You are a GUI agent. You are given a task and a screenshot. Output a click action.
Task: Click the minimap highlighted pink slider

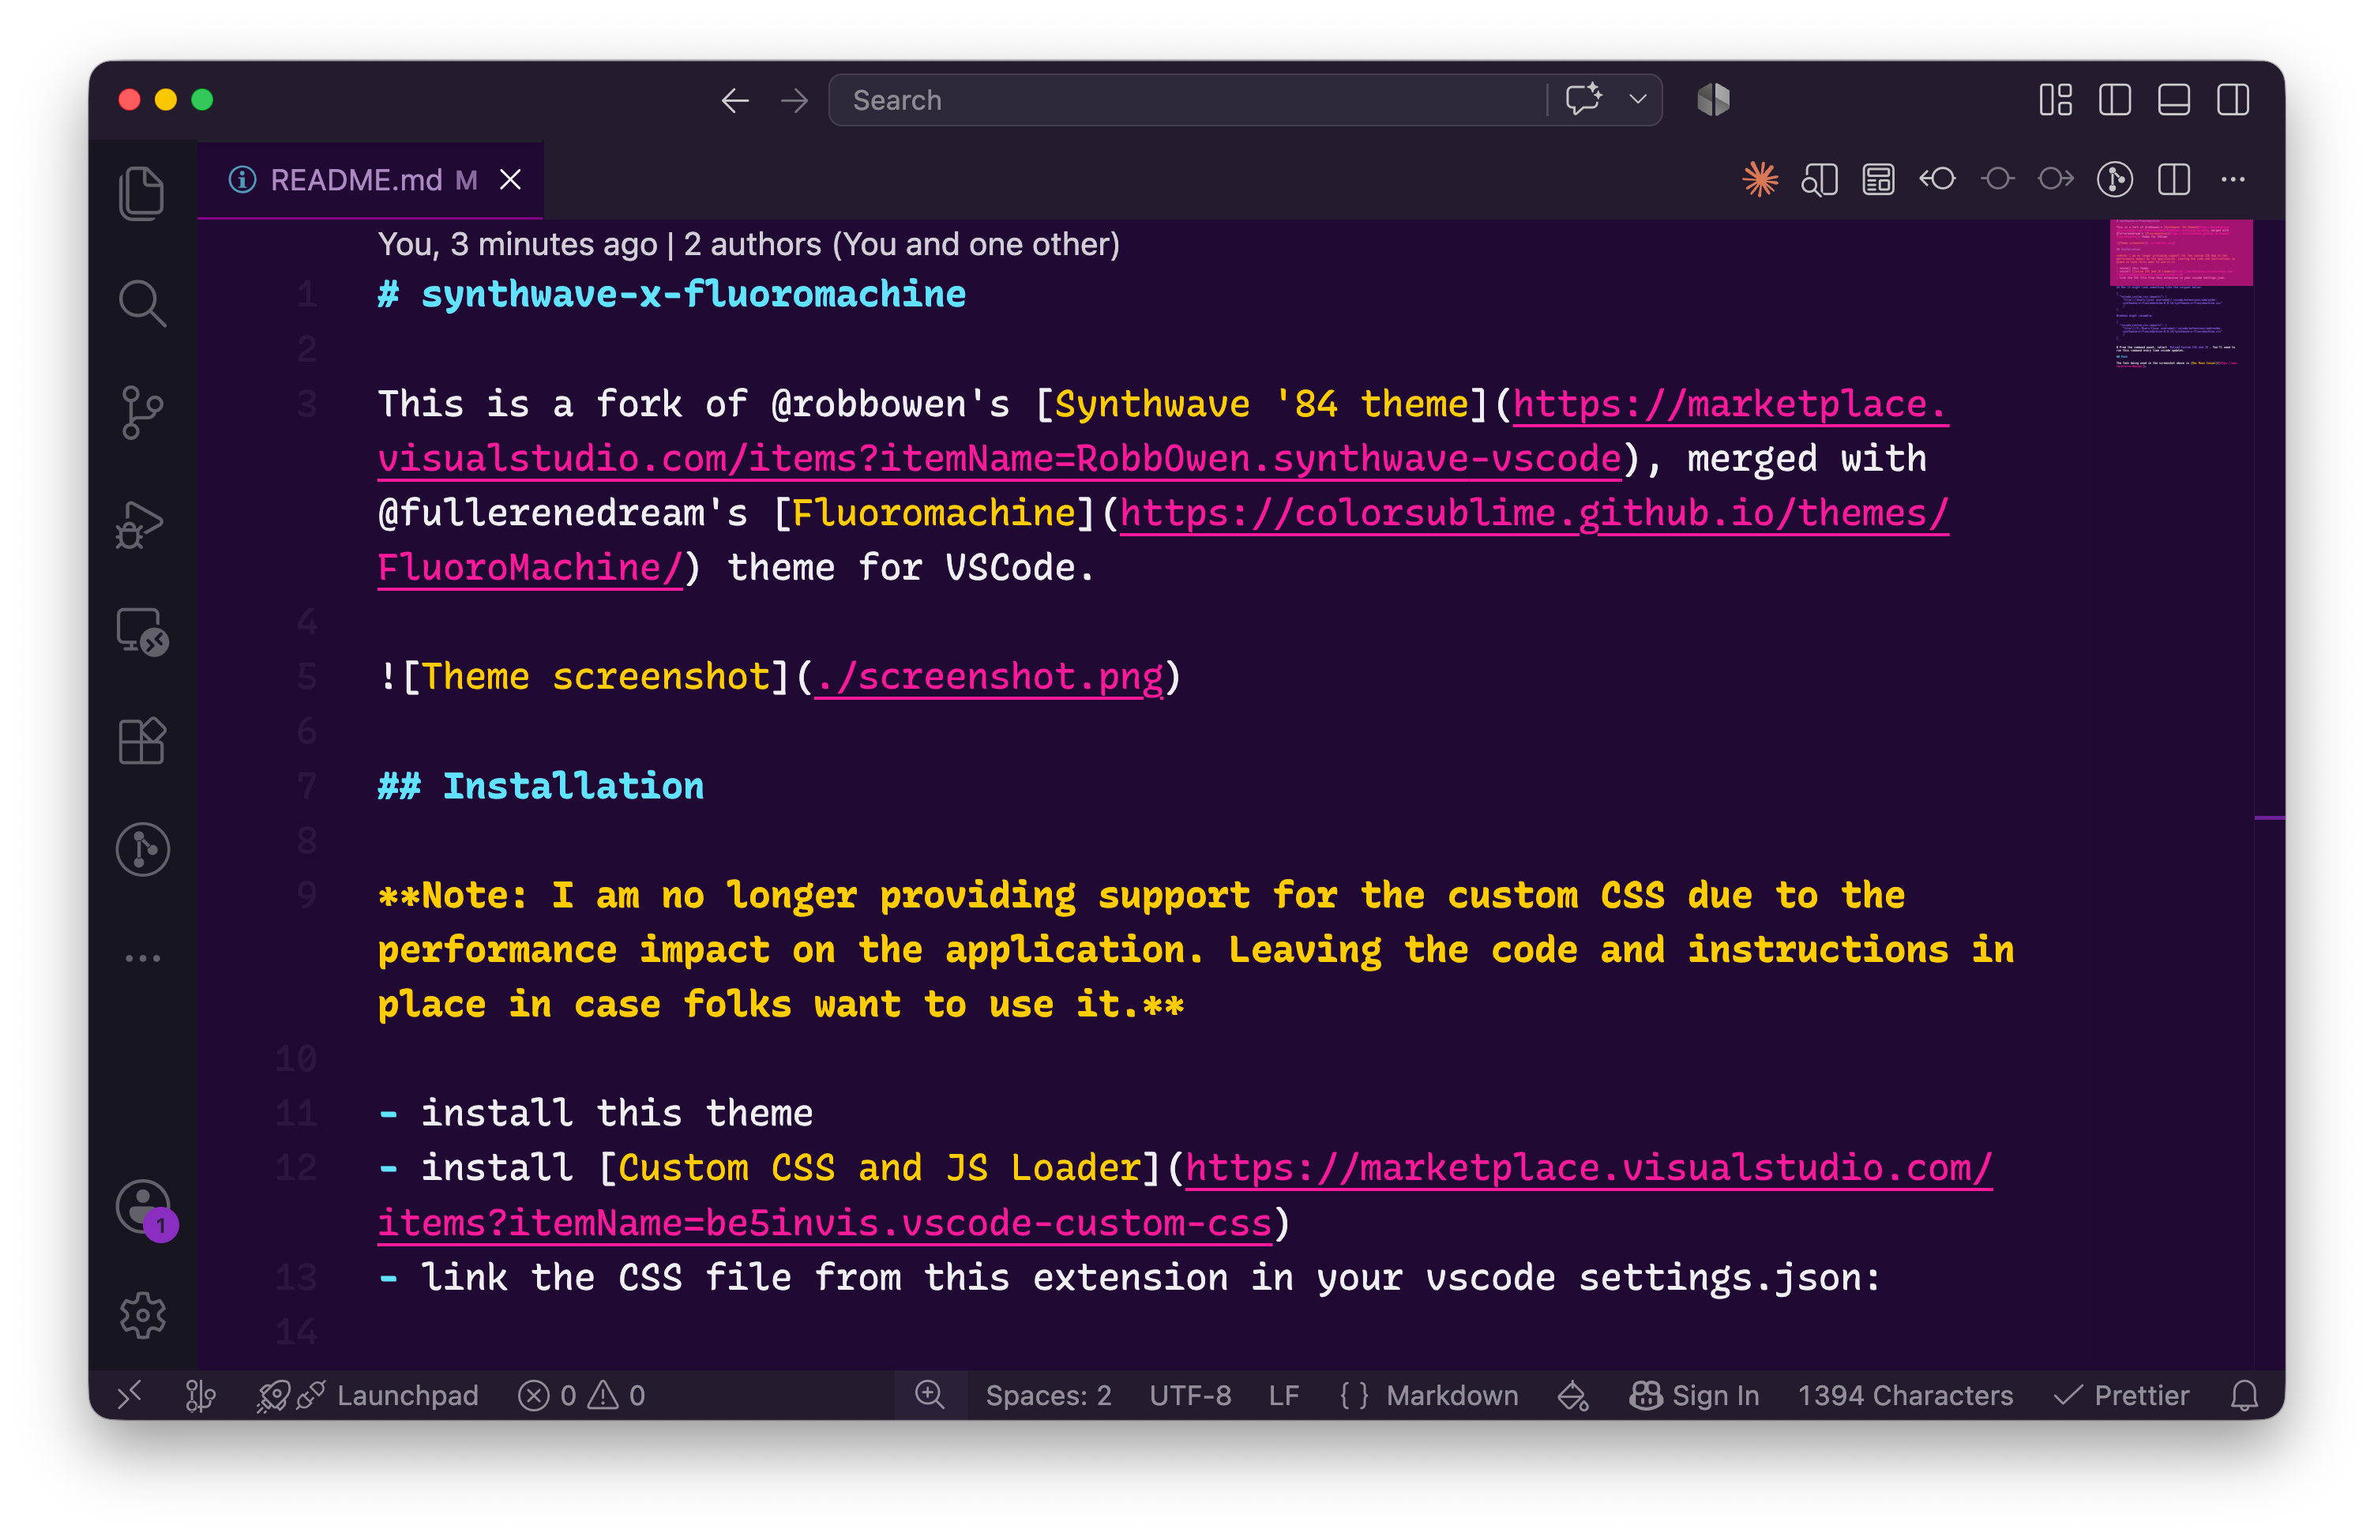[x=2181, y=254]
